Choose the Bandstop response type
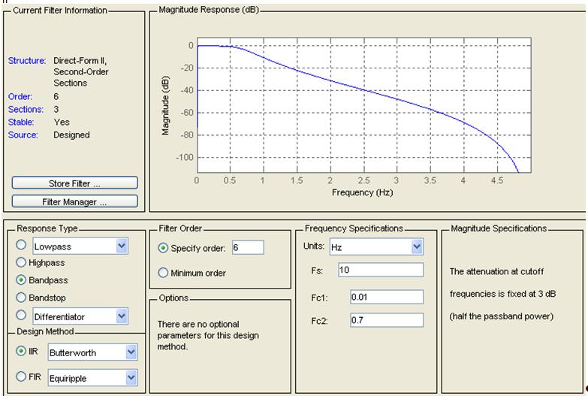588x396 pixels. (21, 298)
